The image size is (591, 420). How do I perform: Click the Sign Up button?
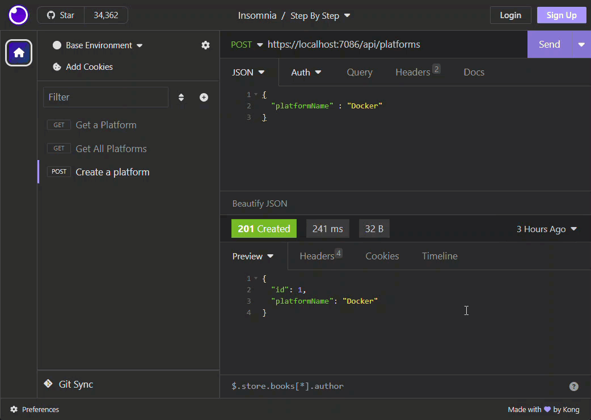tap(562, 15)
